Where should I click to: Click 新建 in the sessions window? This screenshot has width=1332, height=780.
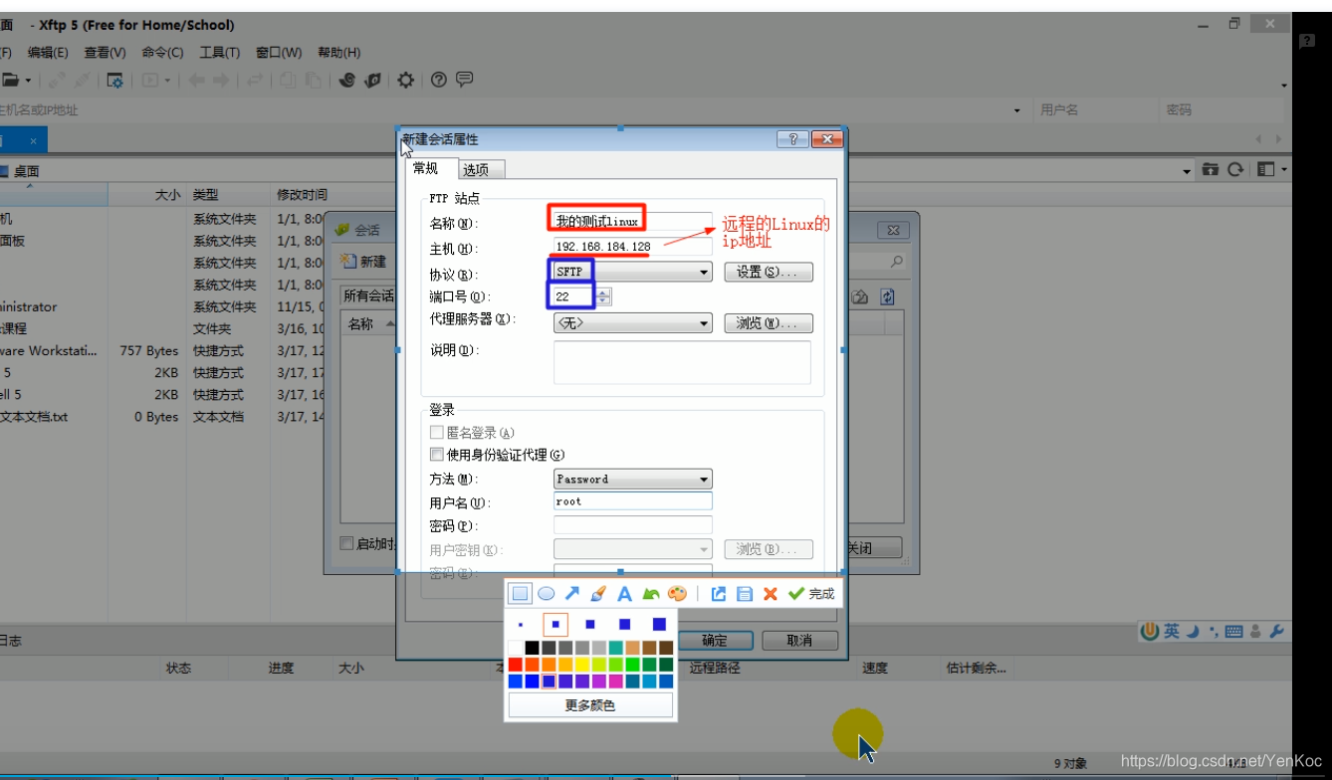(x=363, y=262)
